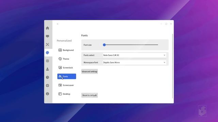This screenshot has height=122, width=218.
Task: Open the person Account sidebar icon
Action: pos(47,69)
